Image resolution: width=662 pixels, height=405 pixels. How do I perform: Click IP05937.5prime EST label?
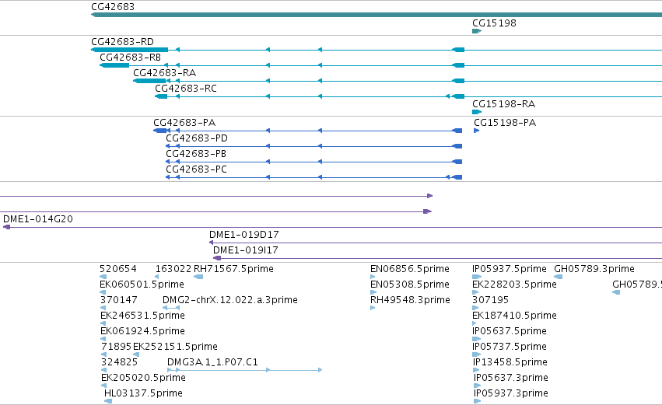pyautogui.click(x=510, y=269)
